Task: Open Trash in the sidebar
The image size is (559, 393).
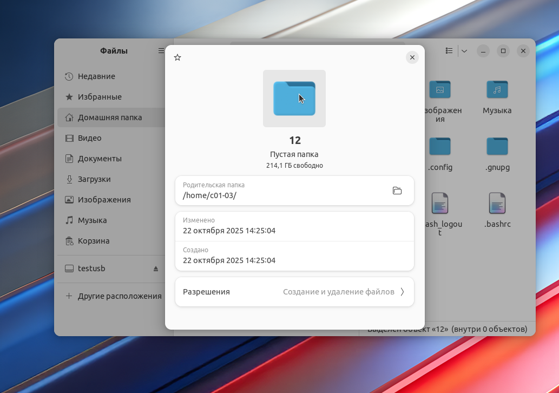Action: 94,241
